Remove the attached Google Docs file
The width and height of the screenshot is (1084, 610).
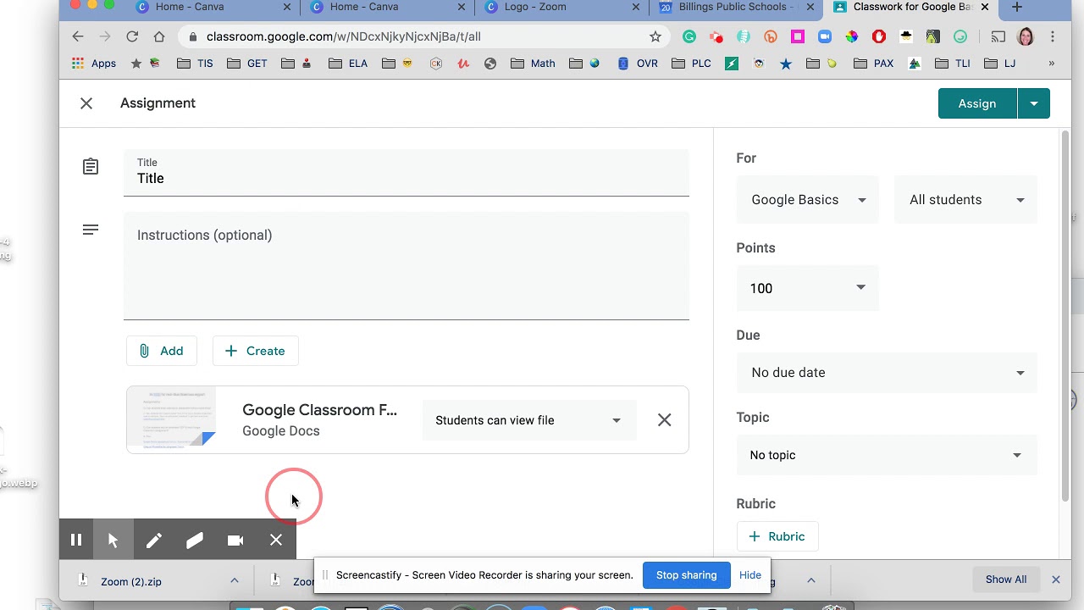tap(664, 420)
